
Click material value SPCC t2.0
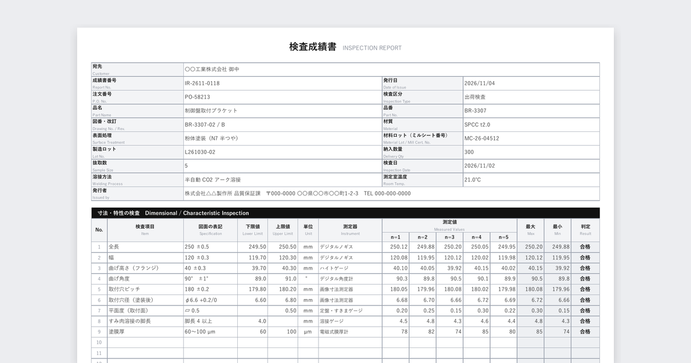tap(477, 124)
